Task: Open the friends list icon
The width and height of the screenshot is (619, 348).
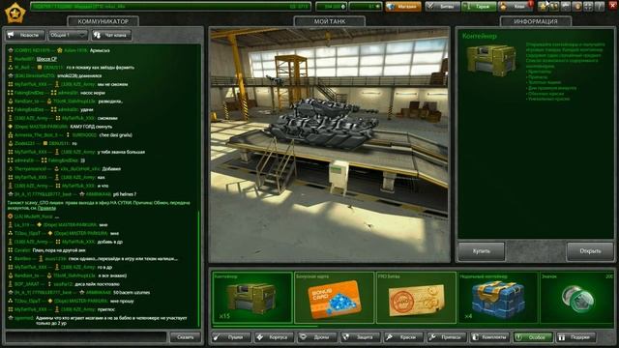Action: point(554,7)
